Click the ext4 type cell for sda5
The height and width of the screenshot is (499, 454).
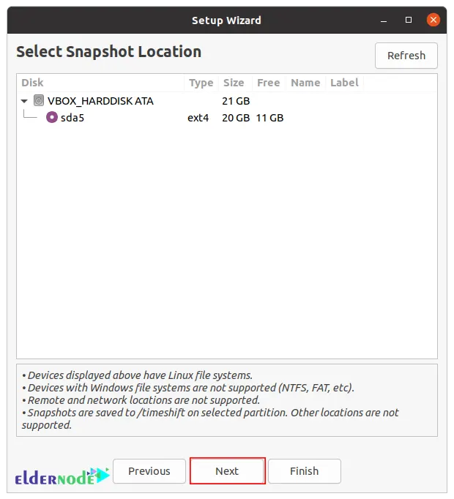coord(198,117)
